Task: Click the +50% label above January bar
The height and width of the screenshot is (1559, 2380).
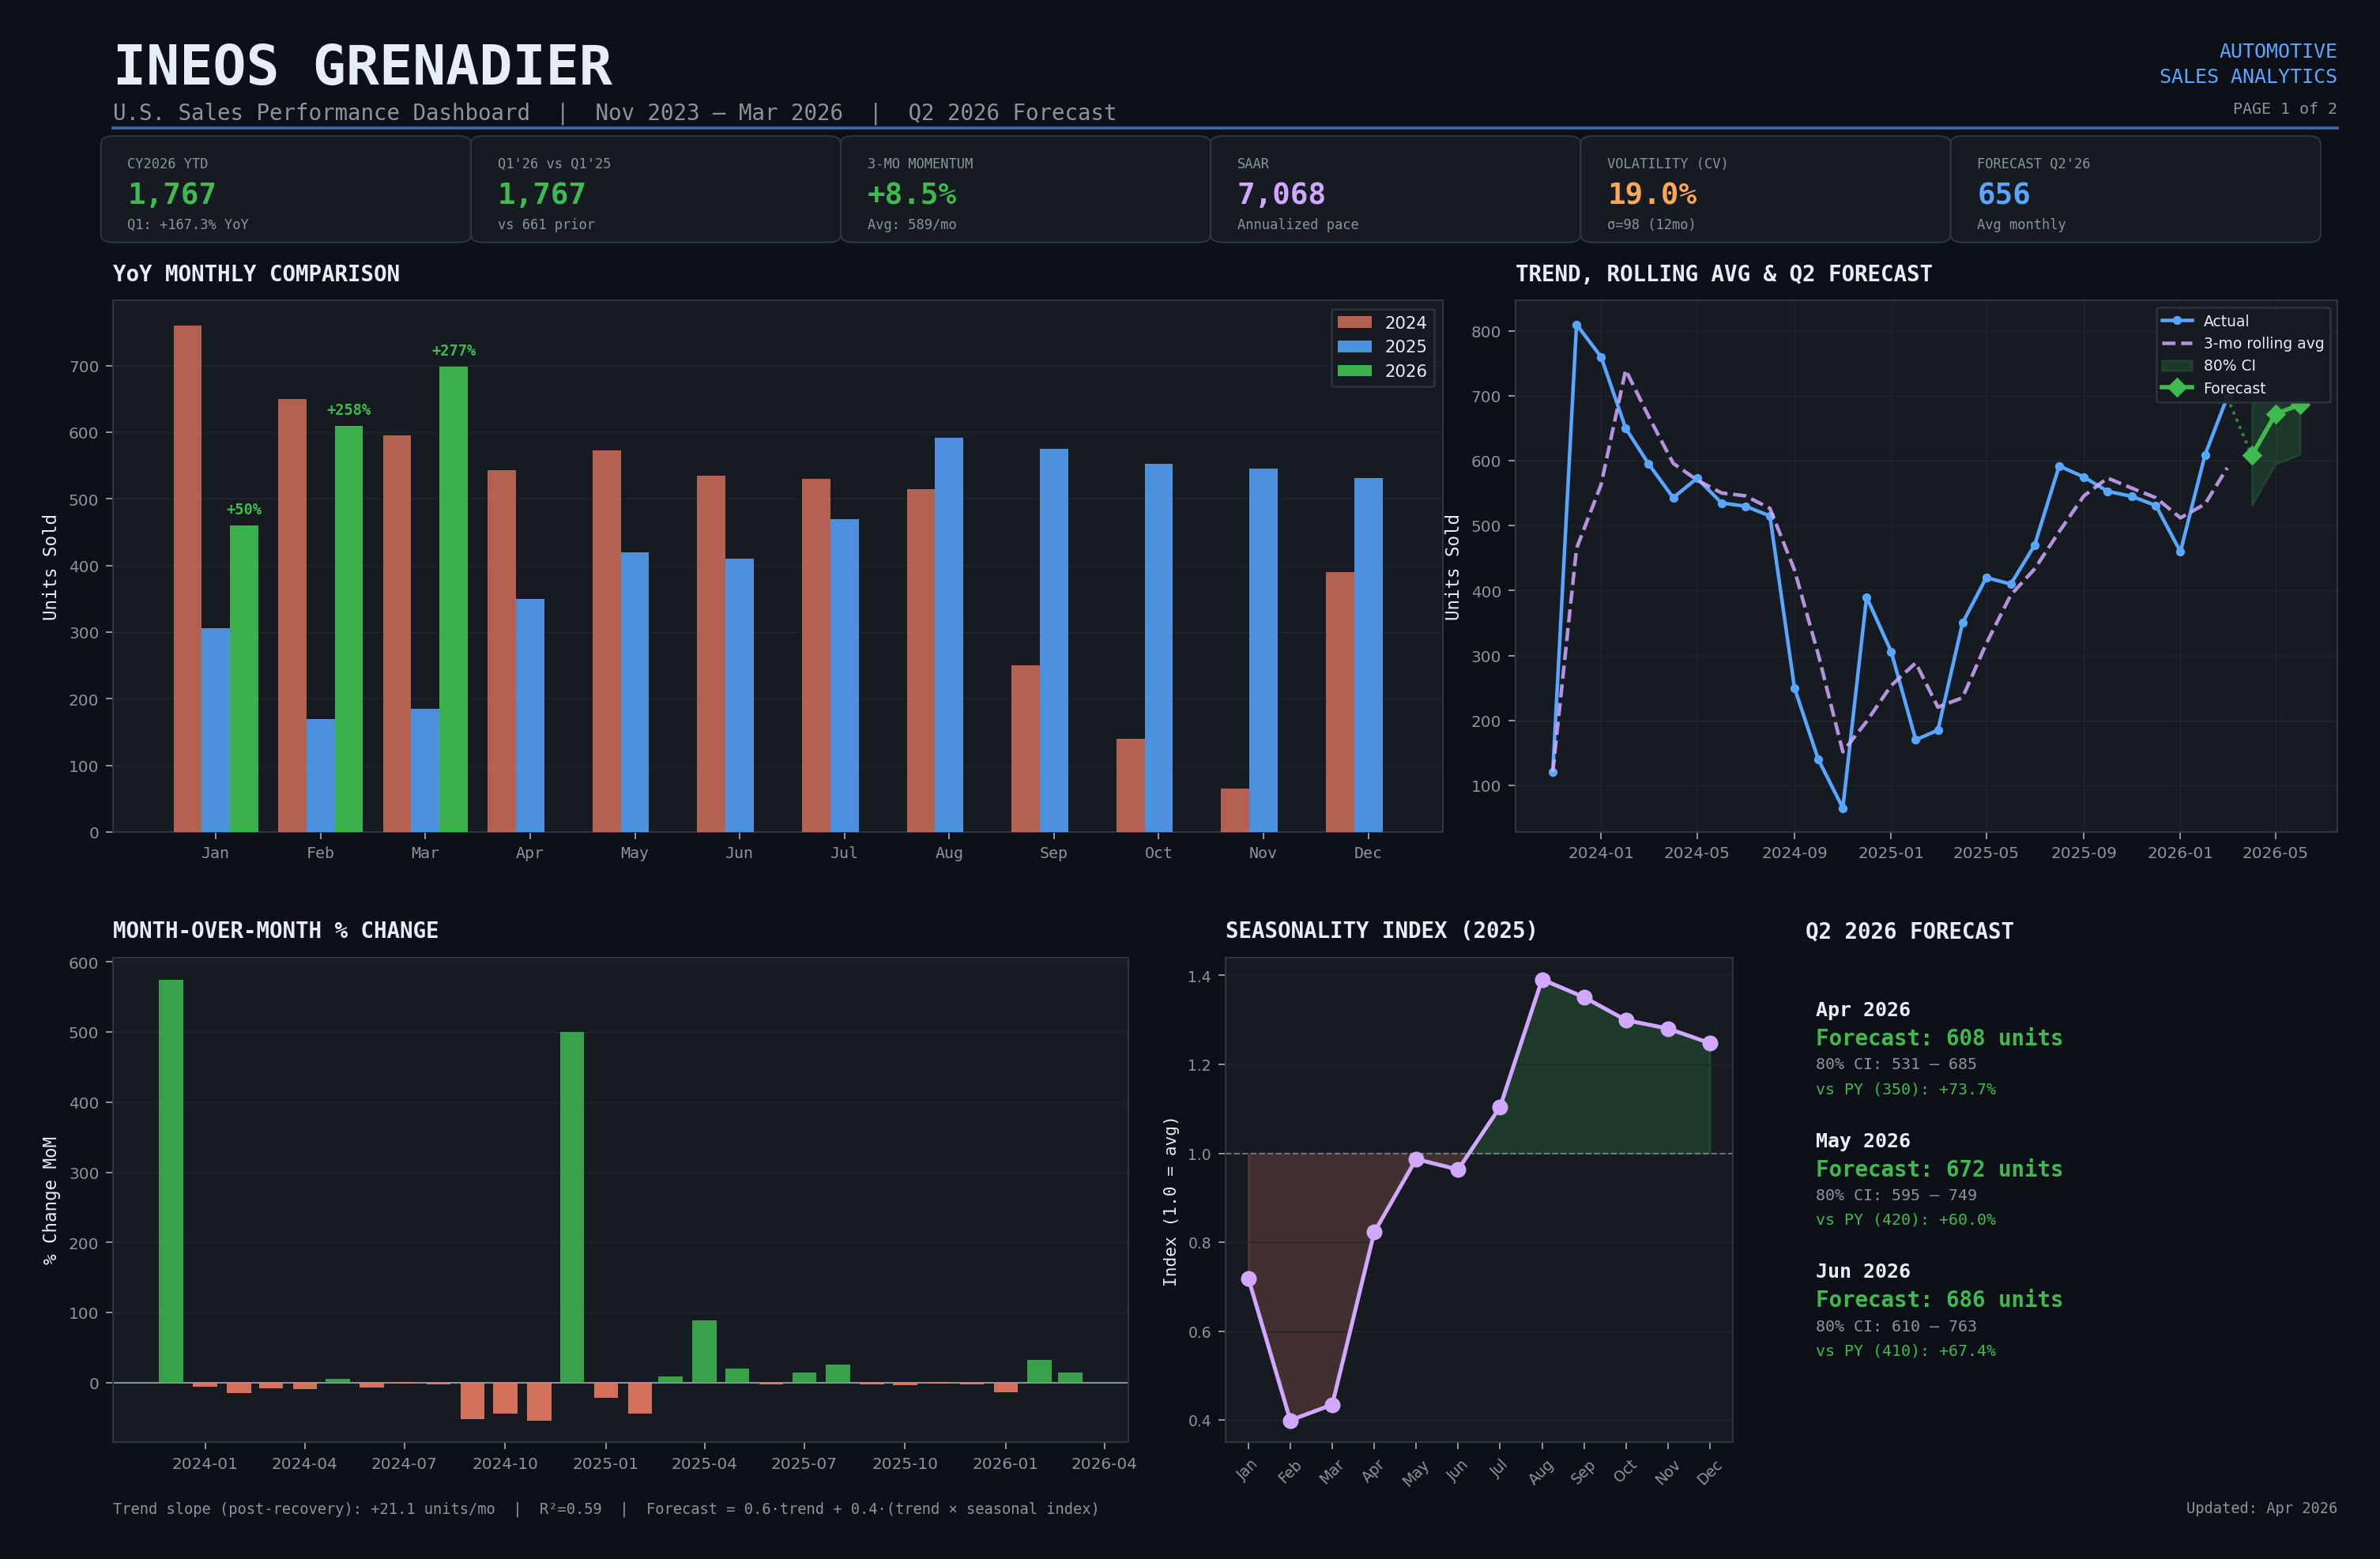Action: click(x=244, y=509)
